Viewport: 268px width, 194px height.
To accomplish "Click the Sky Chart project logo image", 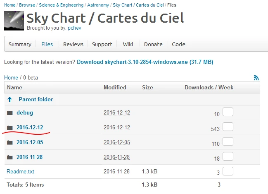I will (14, 21).
